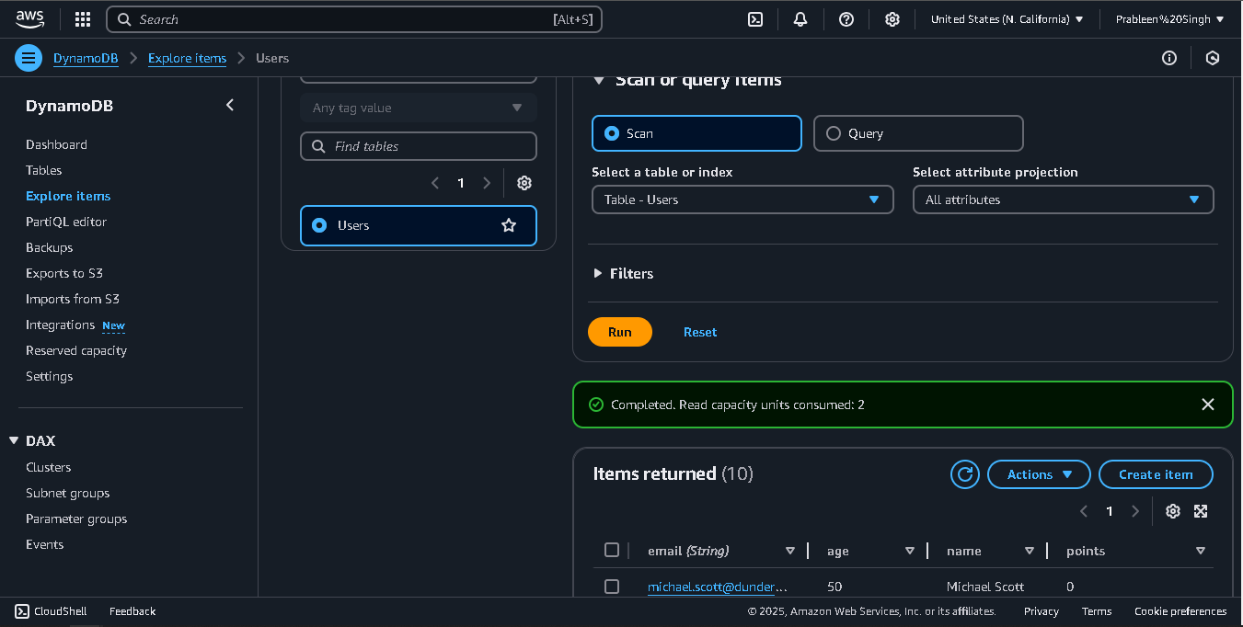
Task: Open the AWS services grid menu
Action: tap(83, 19)
